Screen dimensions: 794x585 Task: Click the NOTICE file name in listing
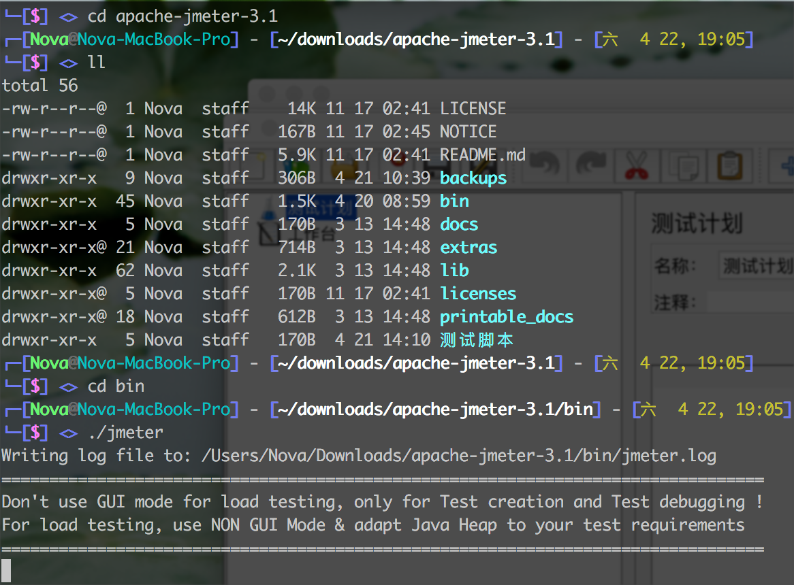click(x=468, y=132)
